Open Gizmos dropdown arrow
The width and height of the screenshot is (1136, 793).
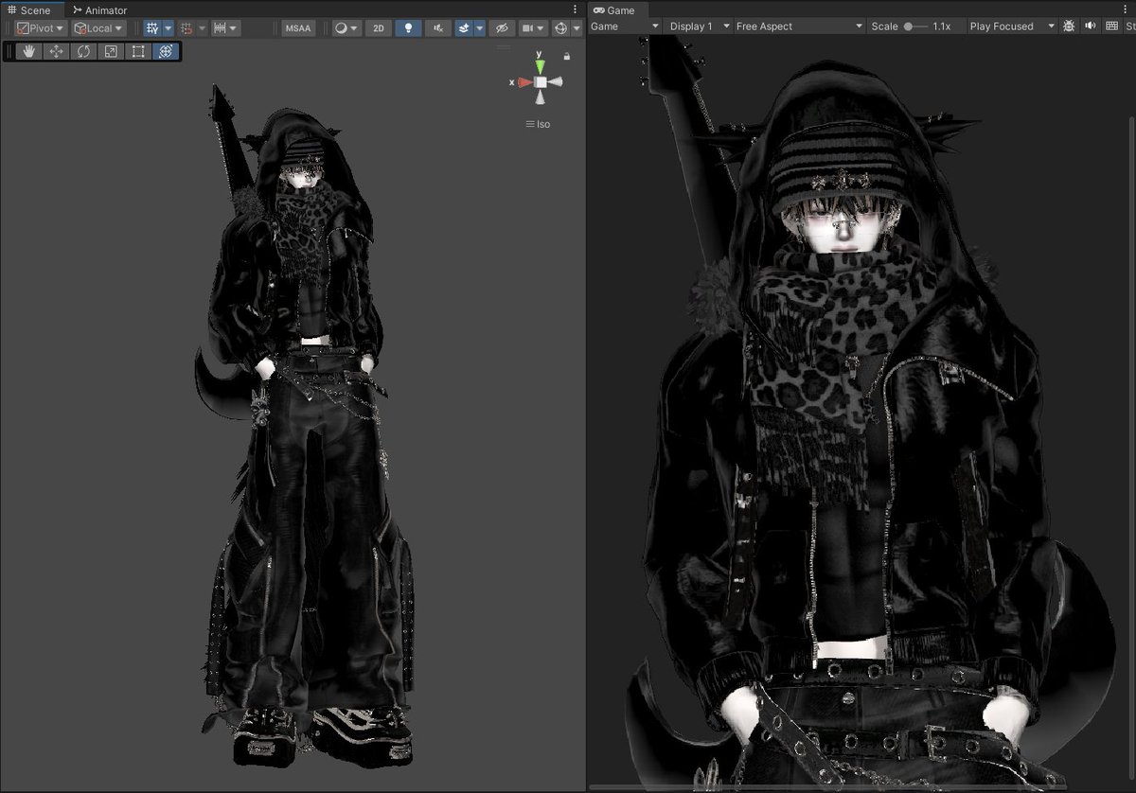[x=576, y=28]
